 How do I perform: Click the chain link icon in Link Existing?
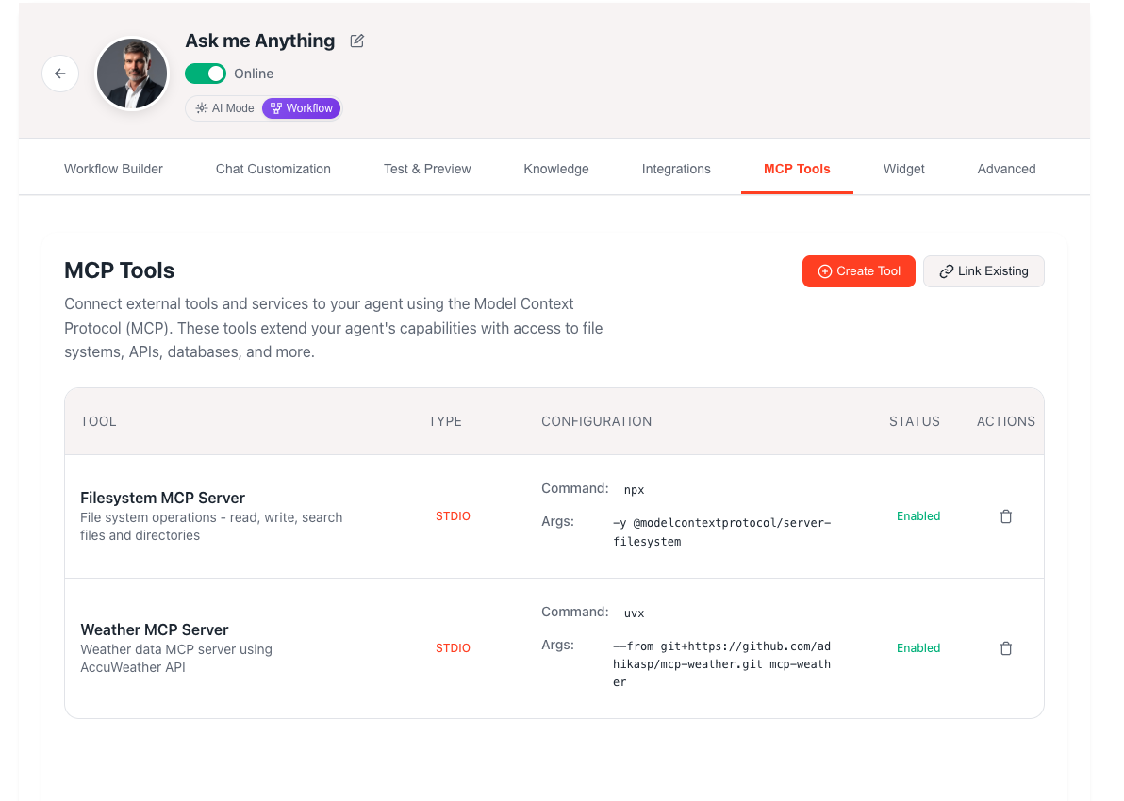(947, 270)
